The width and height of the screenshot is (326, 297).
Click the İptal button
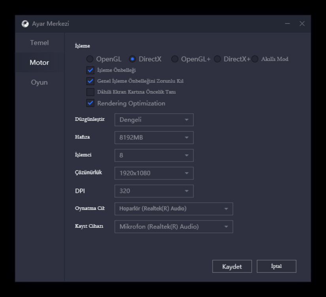click(277, 267)
